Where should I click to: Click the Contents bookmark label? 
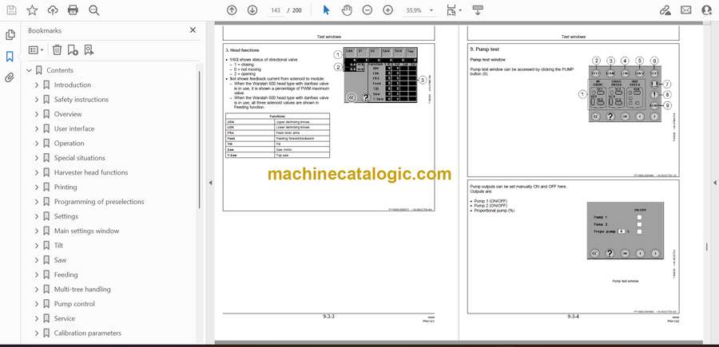pyautogui.click(x=60, y=70)
